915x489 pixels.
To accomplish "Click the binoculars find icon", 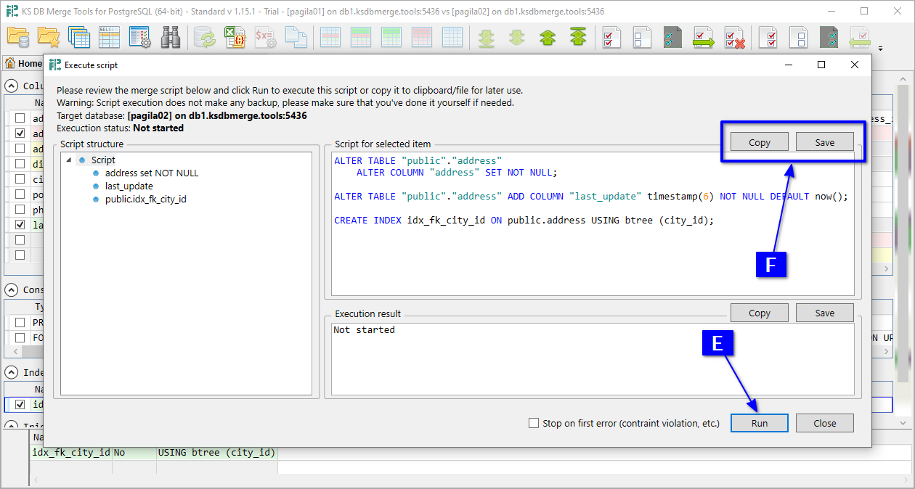I will click(x=171, y=37).
